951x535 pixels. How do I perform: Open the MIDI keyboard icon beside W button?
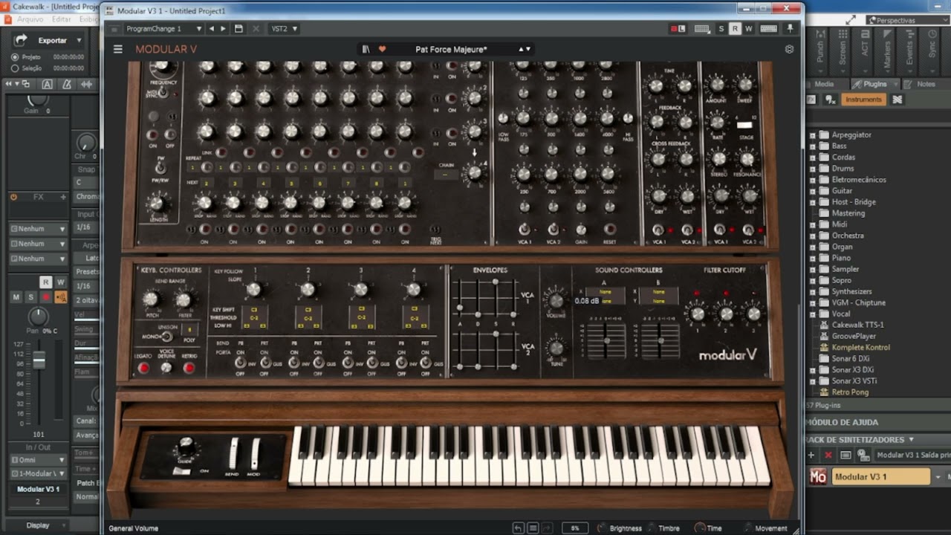tap(769, 28)
